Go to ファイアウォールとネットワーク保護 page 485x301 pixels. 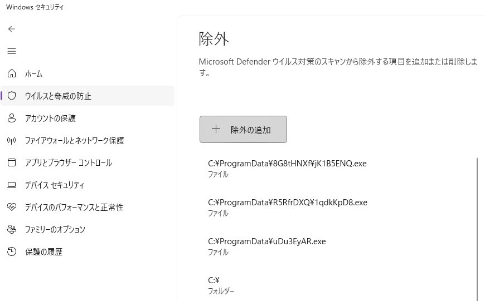(x=74, y=141)
